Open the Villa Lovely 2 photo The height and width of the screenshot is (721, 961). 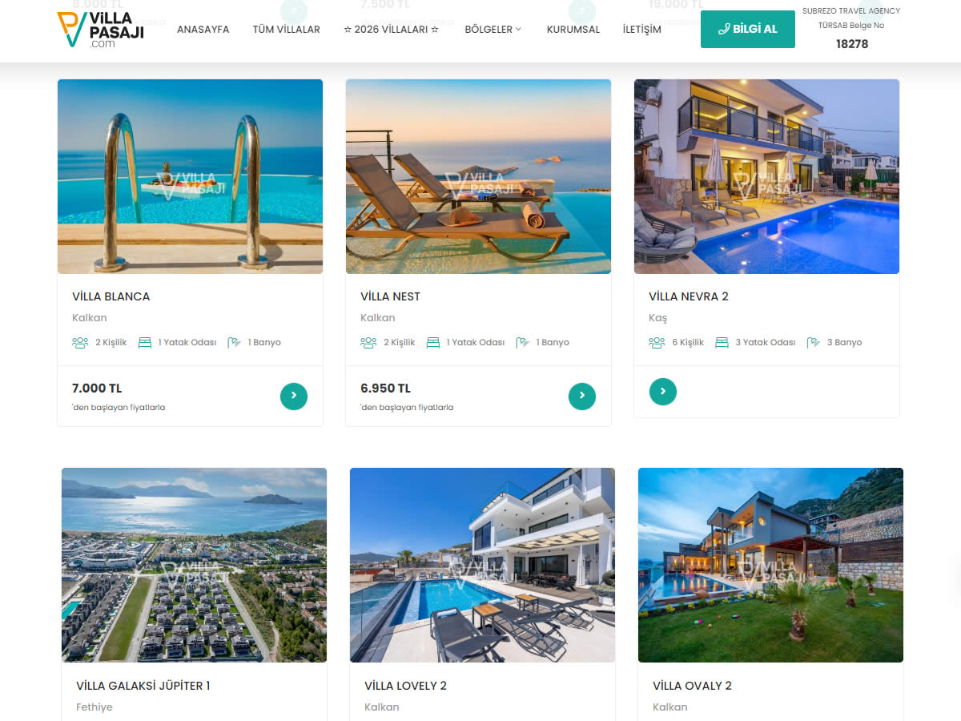click(x=483, y=565)
